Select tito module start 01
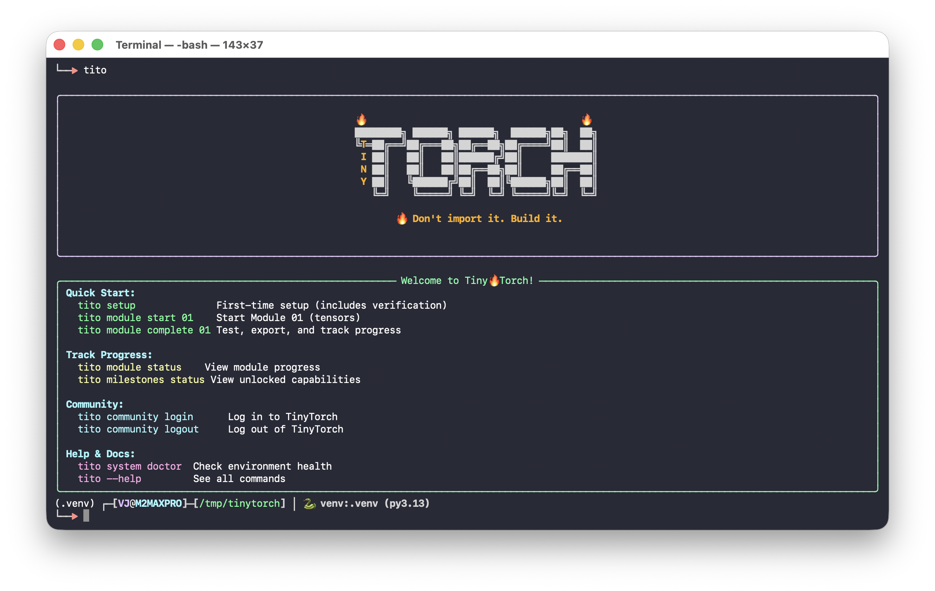The height and width of the screenshot is (591, 935). [136, 317]
